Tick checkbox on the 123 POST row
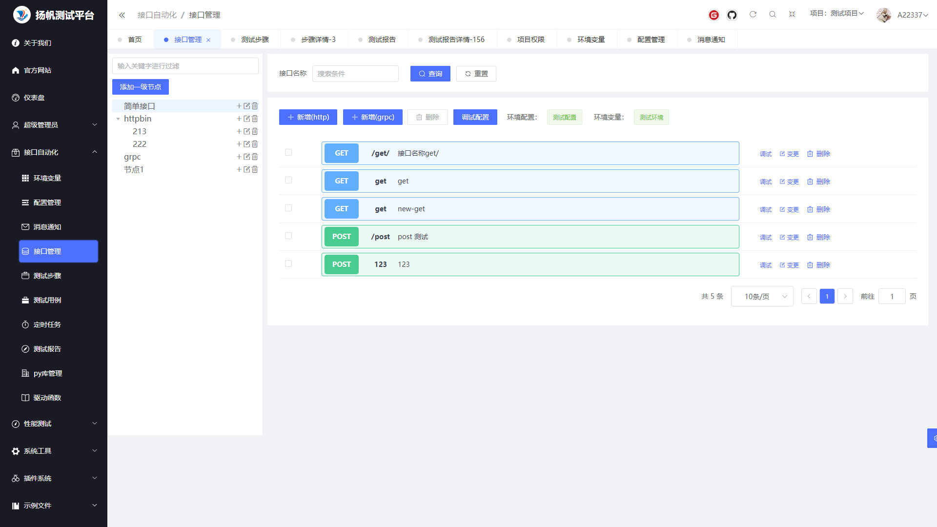This screenshot has height=527, width=937. pos(288,264)
